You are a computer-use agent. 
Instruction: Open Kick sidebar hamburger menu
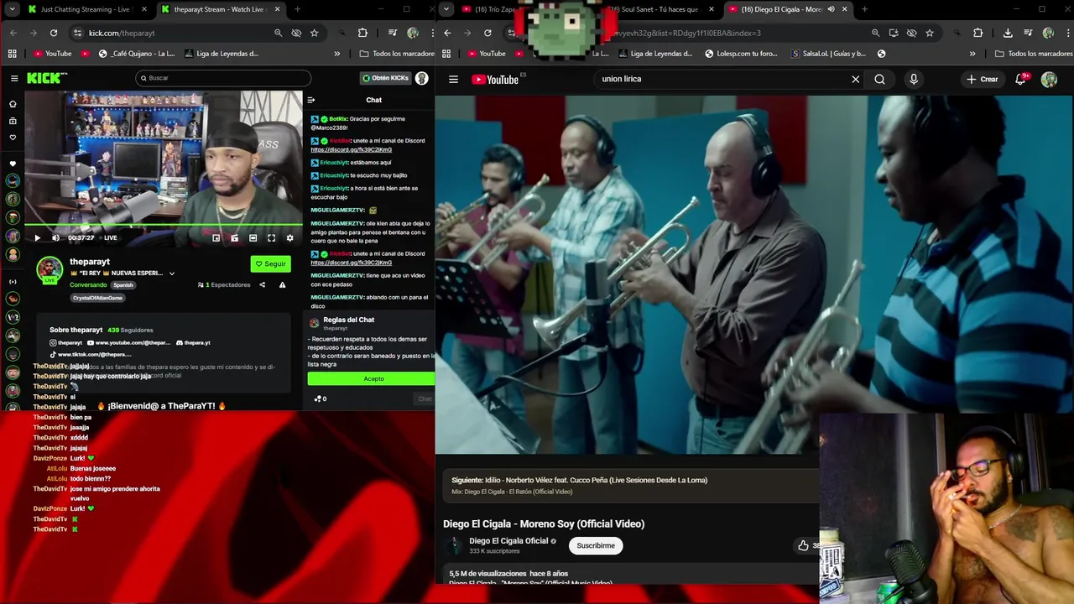pos(14,78)
